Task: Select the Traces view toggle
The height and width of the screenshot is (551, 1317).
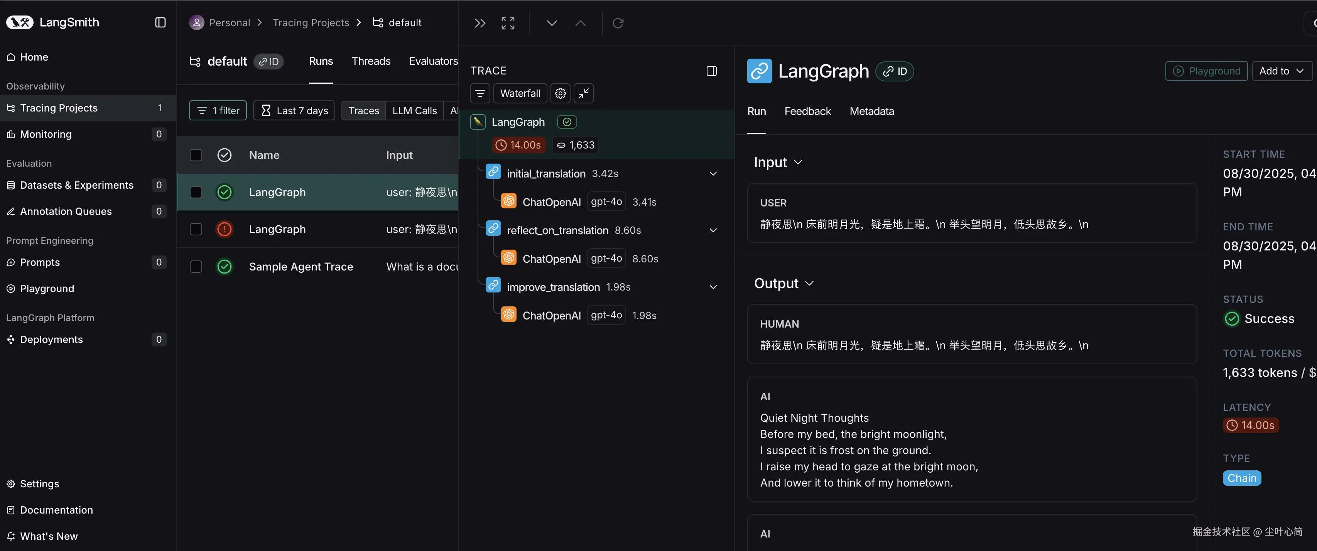Action: tap(363, 110)
